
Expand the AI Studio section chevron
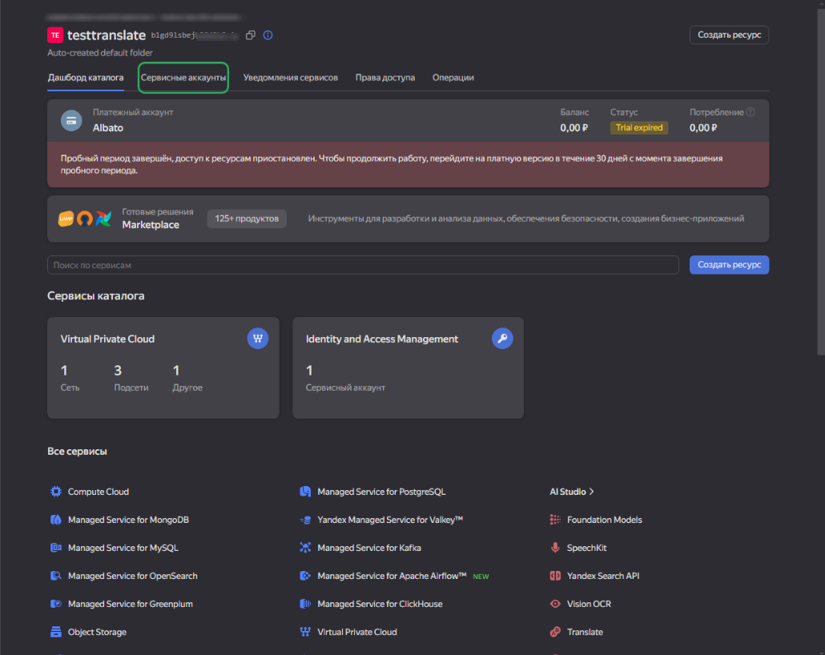pyautogui.click(x=591, y=492)
